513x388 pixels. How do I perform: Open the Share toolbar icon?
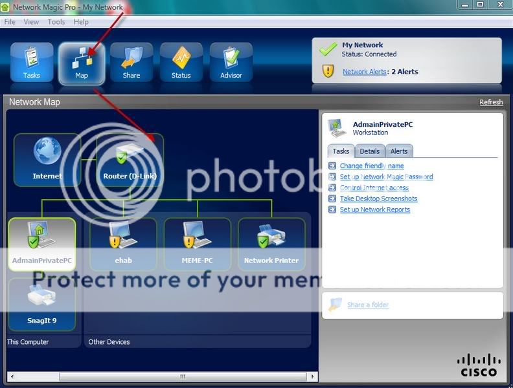click(x=131, y=63)
